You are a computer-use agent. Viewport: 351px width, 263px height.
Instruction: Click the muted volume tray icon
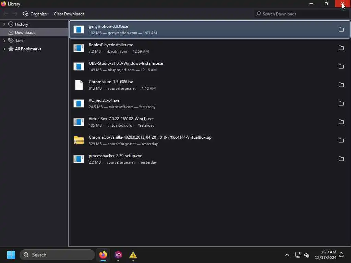pyautogui.click(x=307, y=255)
